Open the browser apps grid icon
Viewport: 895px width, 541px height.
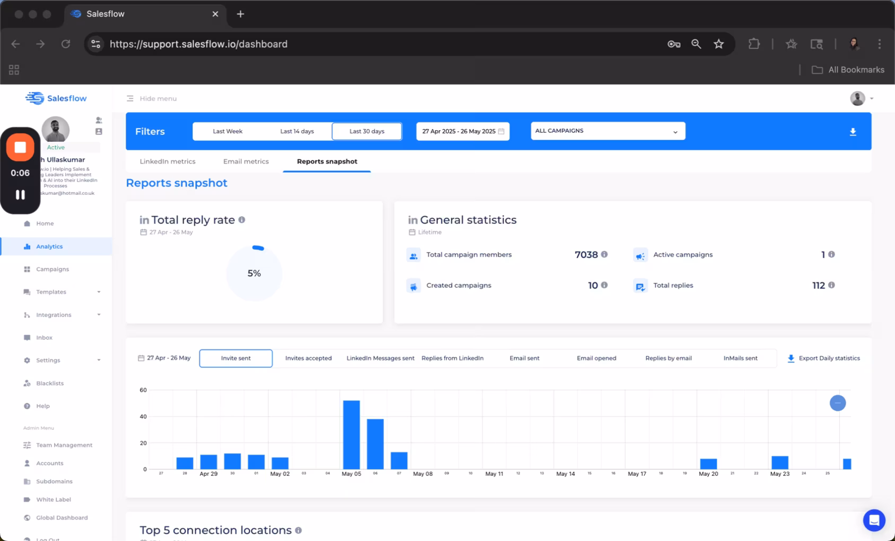(x=14, y=70)
